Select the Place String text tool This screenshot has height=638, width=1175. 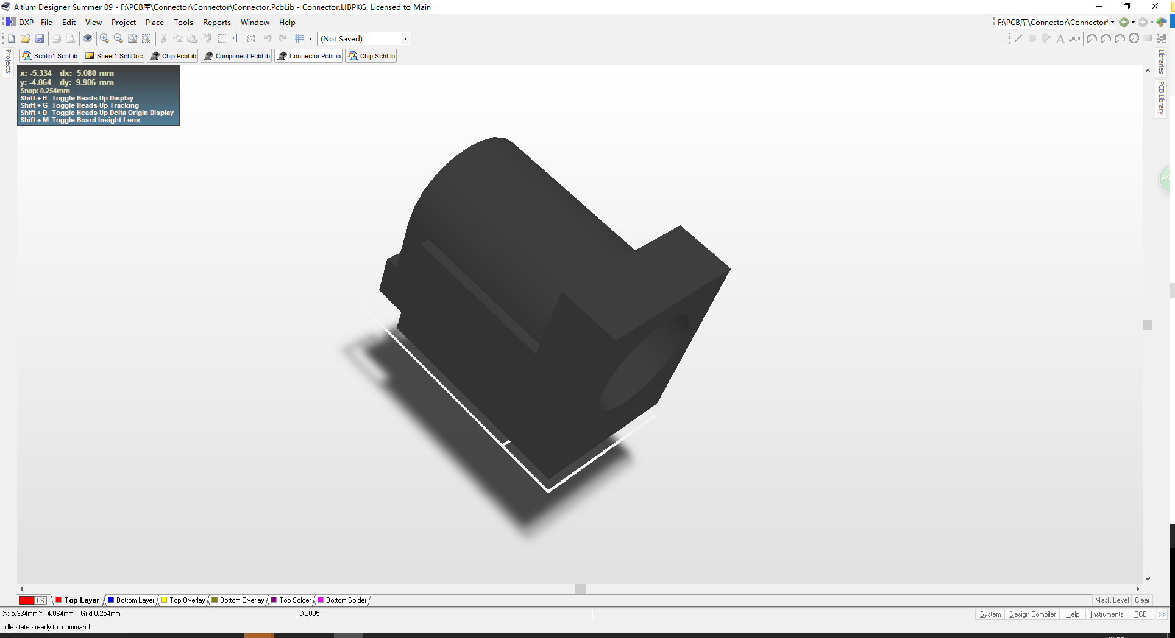[x=1060, y=38]
